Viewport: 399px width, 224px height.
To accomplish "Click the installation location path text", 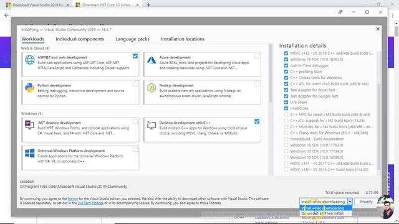I will [x=74, y=187].
